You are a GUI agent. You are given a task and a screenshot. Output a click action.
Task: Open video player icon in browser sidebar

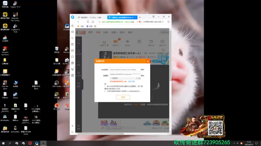click(x=72, y=44)
